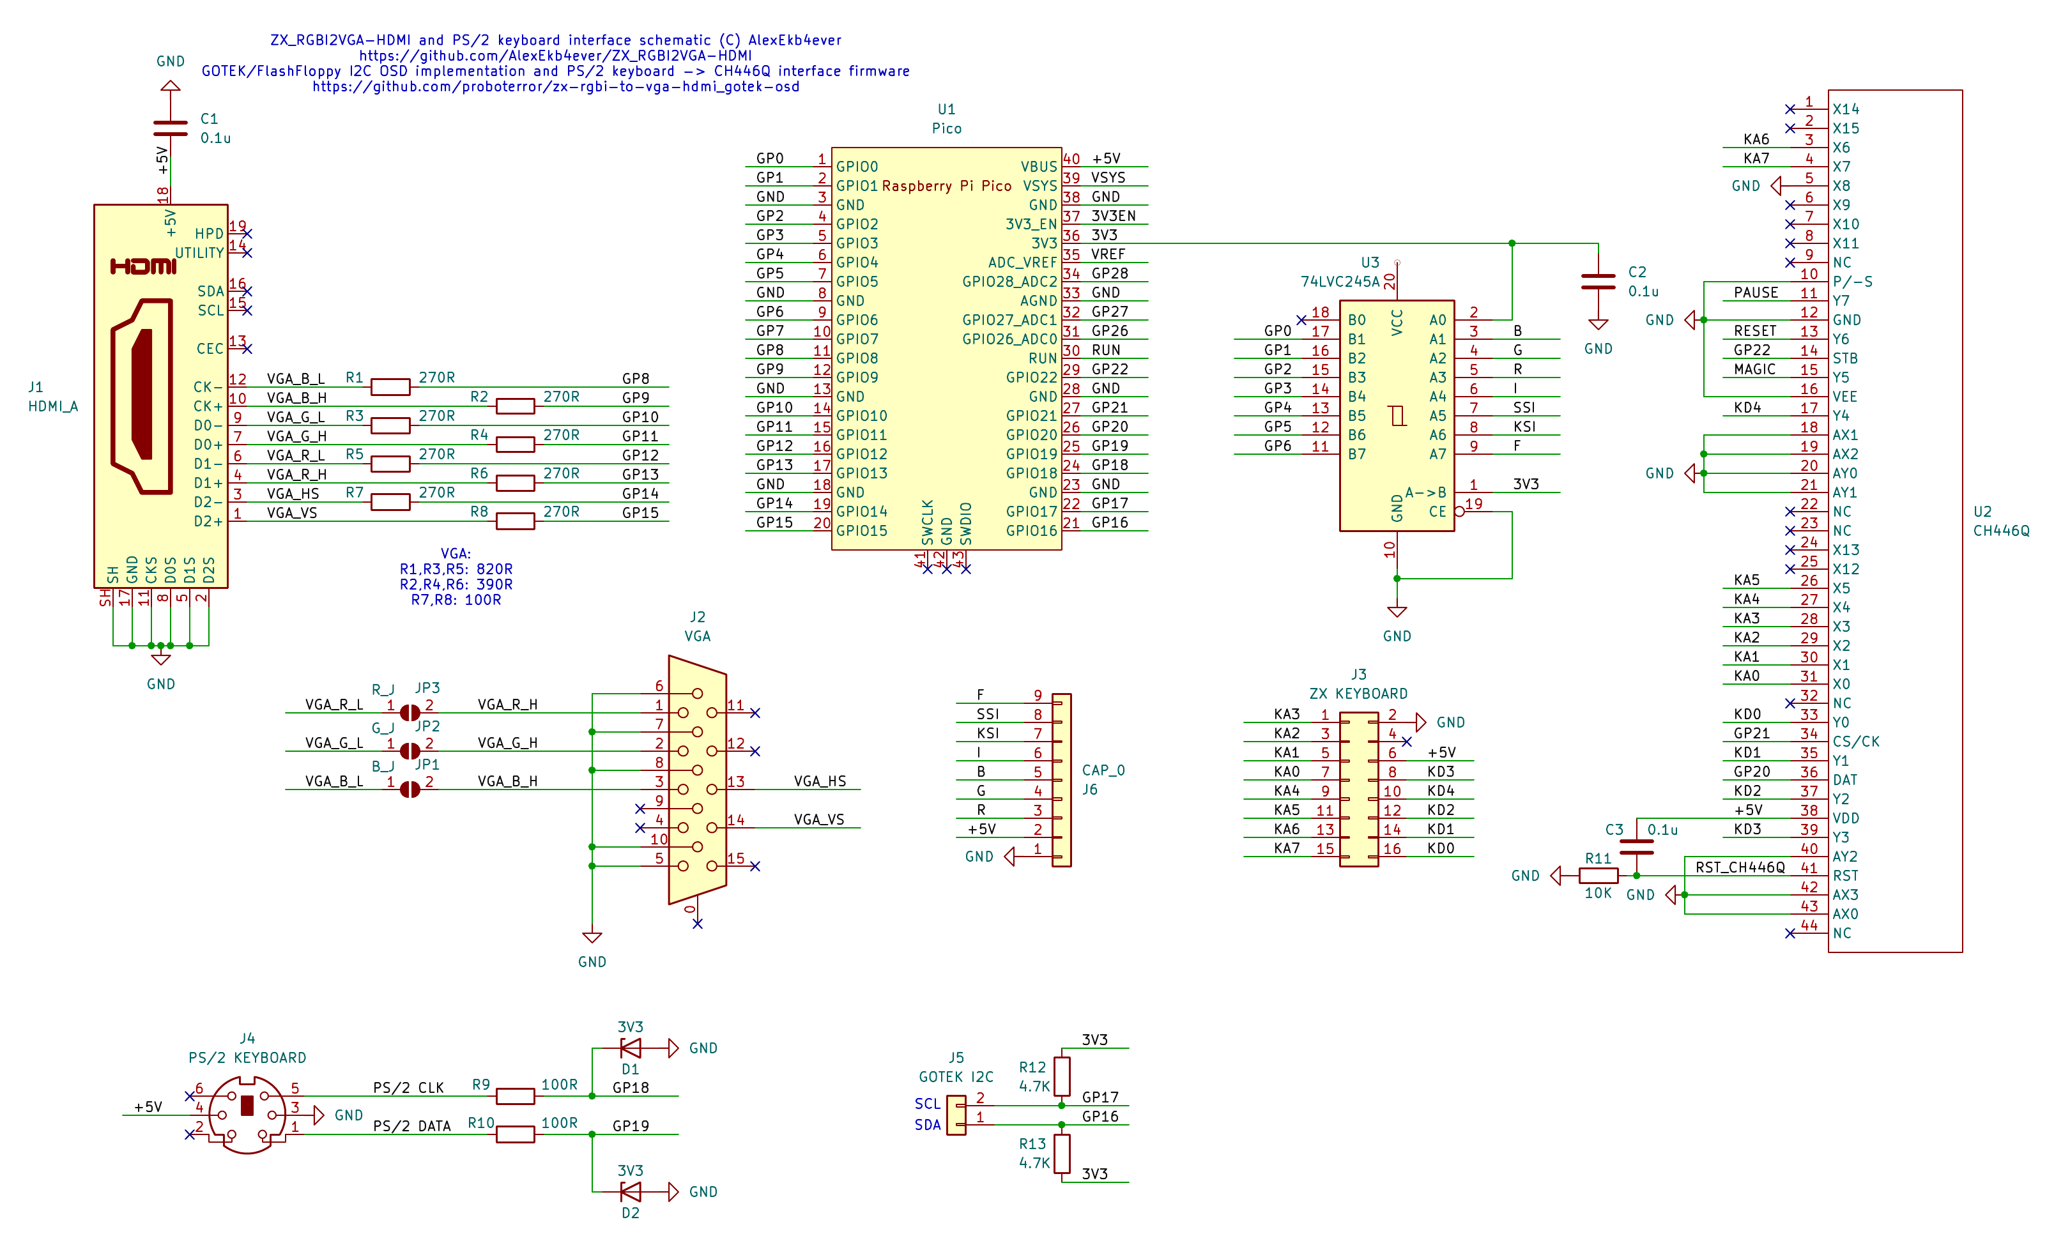Select resistor R1 symbol on VGA_B_L line
The image size is (2047, 1259).
390,387
